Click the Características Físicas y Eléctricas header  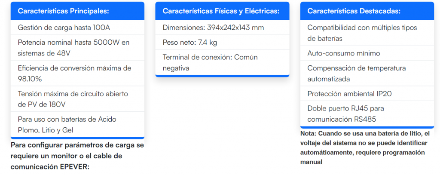point(222,11)
